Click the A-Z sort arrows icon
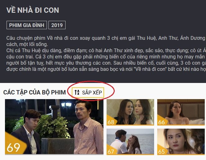Viewport: 206px width, 160px height. coord(77,92)
